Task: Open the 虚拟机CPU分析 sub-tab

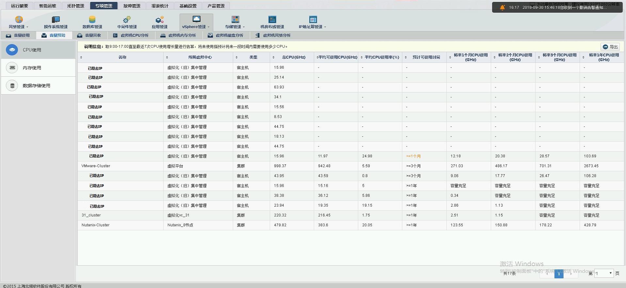Action: (x=131, y=35)
